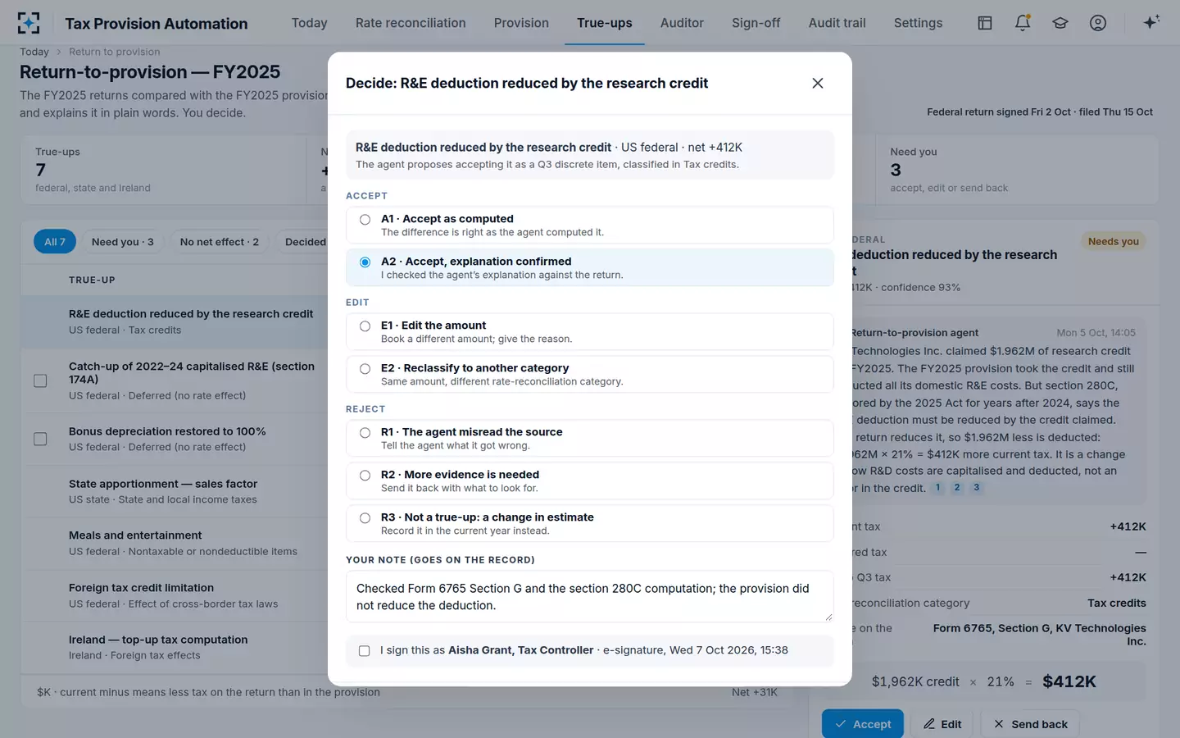
Task: Choose E2 Reclassify to another category
Action: tap(589, 374)
